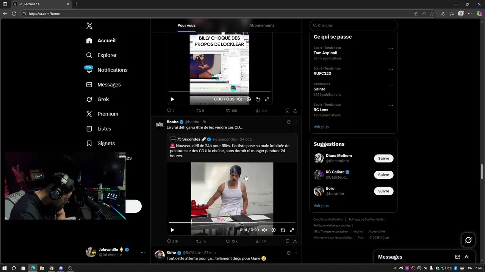
Task: Open Windows taskbar search
Action: click(x=14, y=268)
